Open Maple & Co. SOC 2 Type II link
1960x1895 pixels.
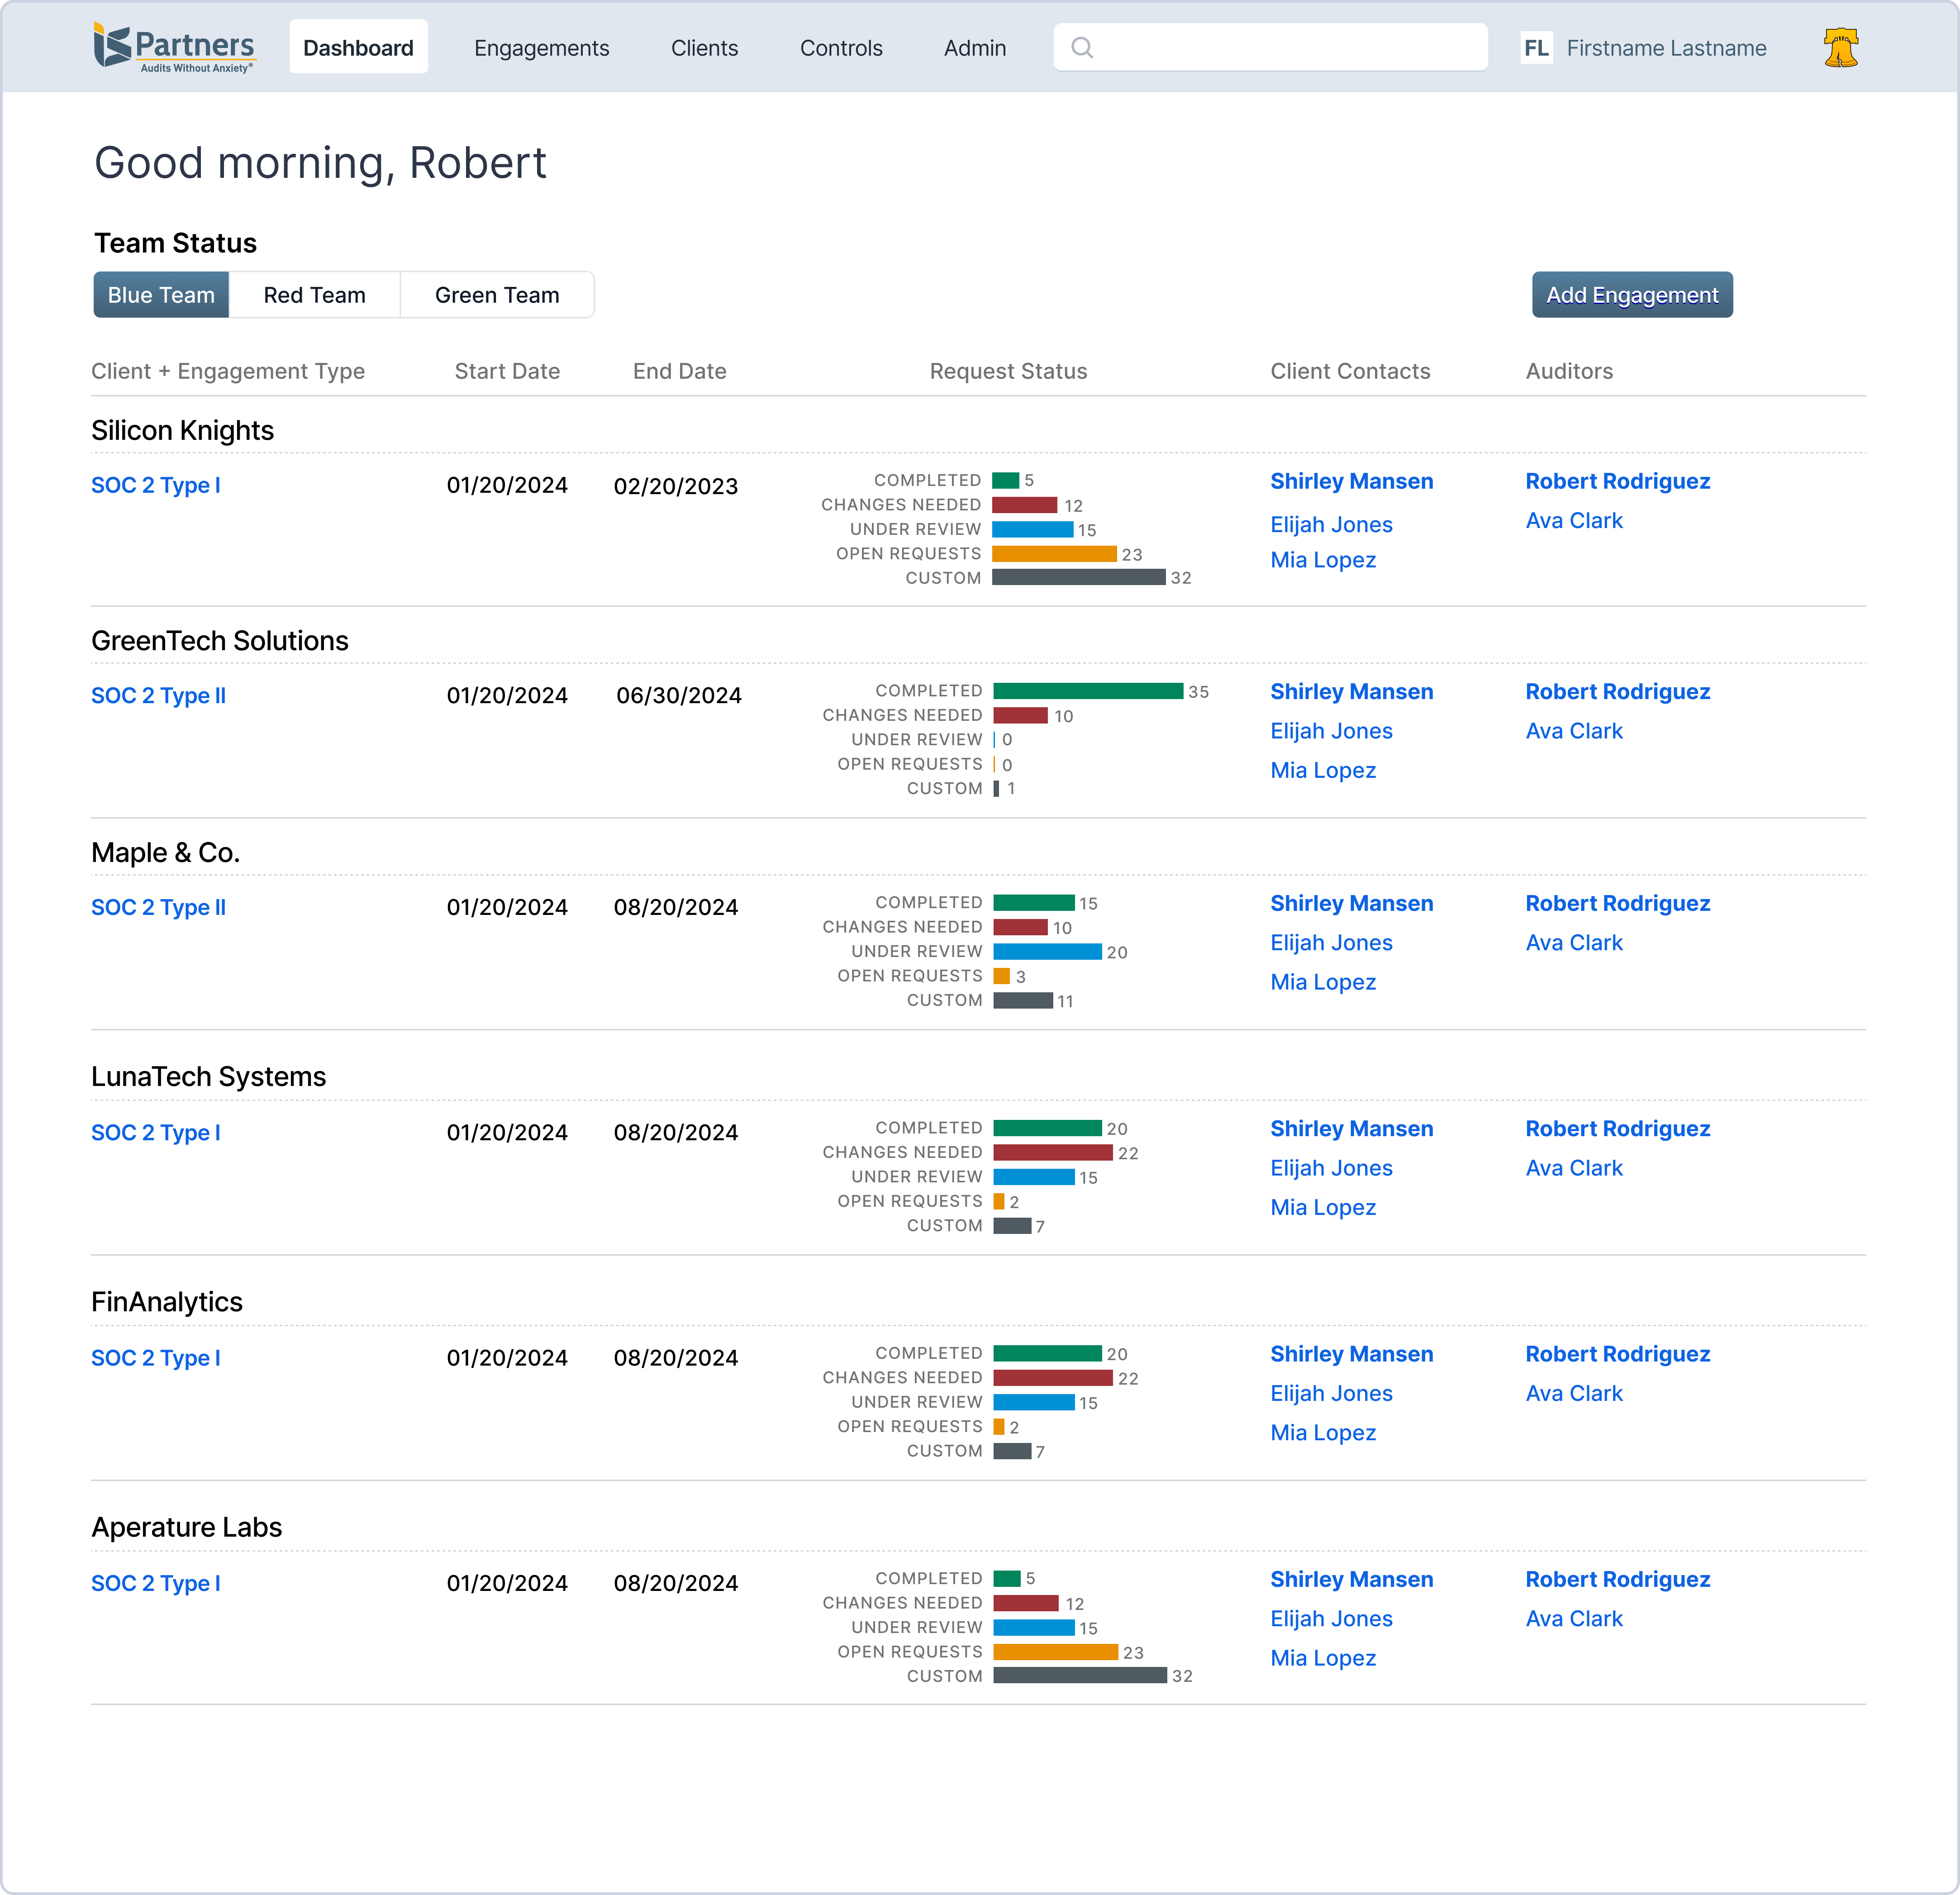(158, 908)
